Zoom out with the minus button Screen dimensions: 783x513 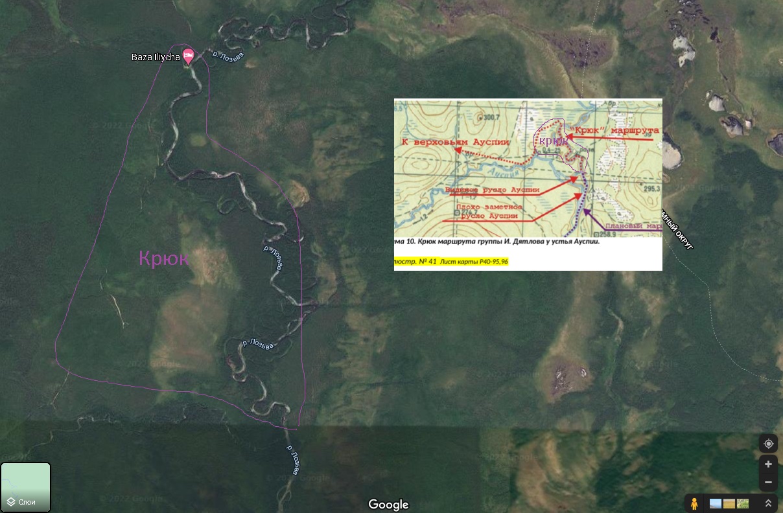768,482
